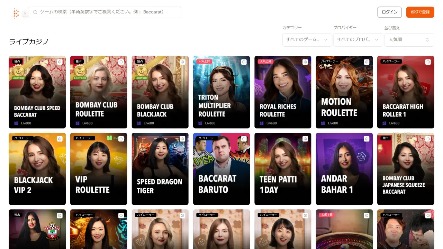Click the search magnifier icon

coord(35,12)
